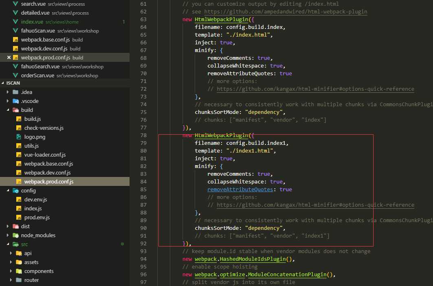Open orderScan.vue from open editors
The image size is (433, 286).
(x=65, y=75)
